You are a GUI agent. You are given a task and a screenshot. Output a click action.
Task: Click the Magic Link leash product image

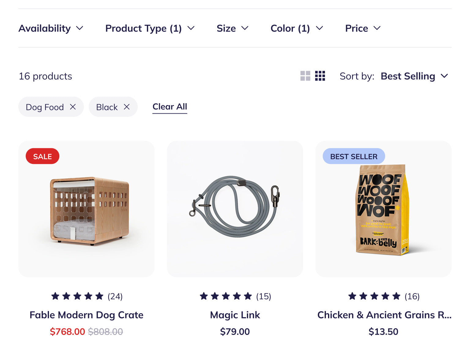(235, 209)
